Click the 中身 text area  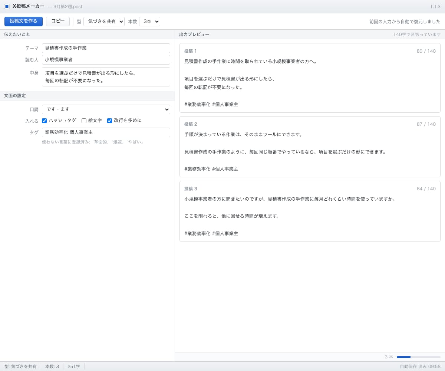click(106, 77)
